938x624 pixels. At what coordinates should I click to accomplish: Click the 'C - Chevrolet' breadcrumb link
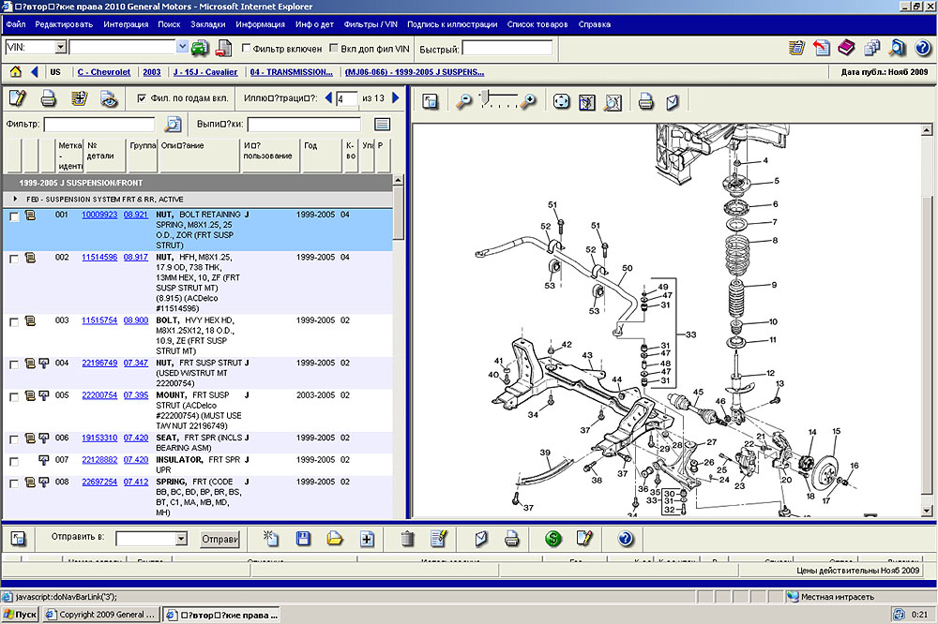point(104,72)
